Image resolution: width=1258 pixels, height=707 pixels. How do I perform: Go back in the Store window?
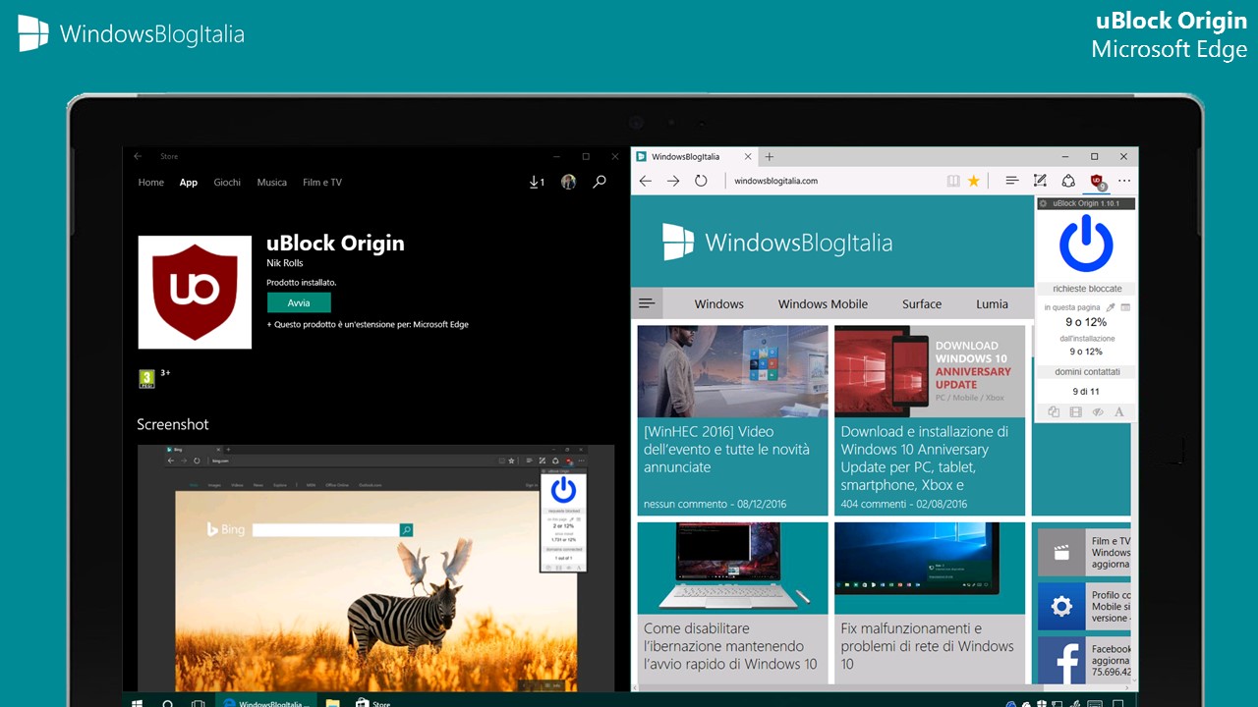click(139, 156)
